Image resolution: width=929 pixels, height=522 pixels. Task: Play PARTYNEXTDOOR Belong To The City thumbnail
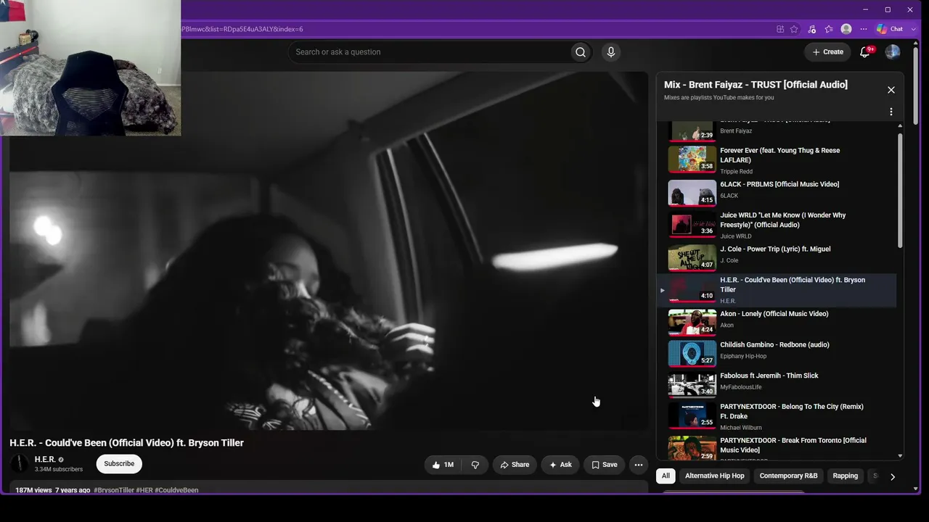tap(692, 415)
